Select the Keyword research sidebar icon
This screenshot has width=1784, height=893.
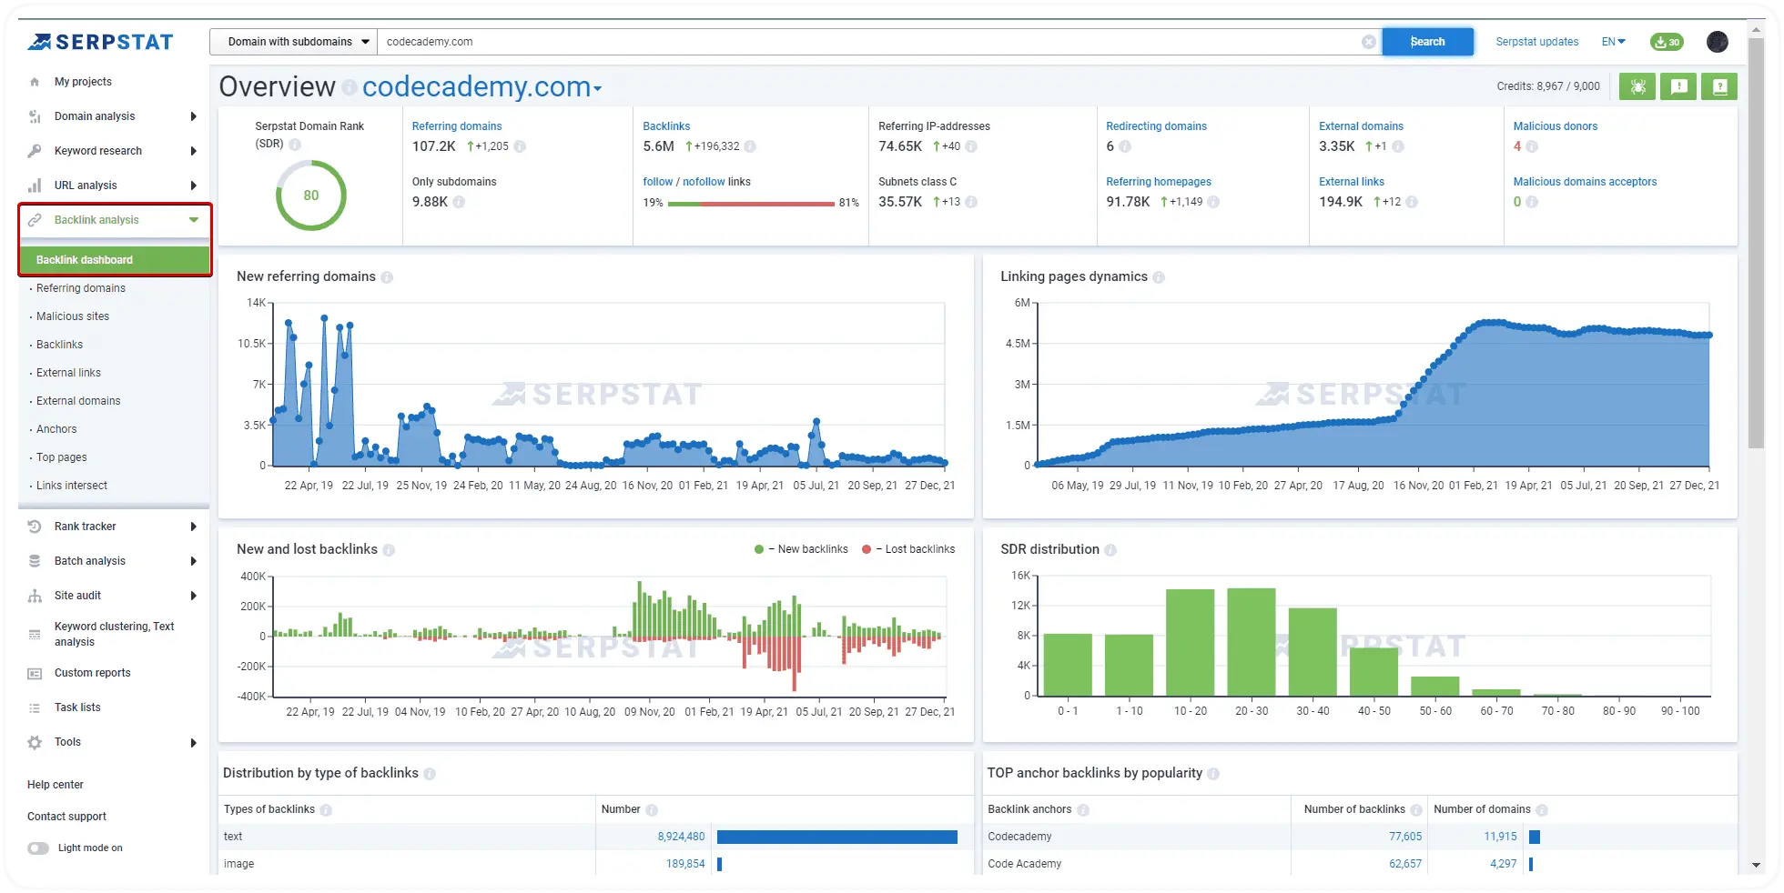[34, 150]
